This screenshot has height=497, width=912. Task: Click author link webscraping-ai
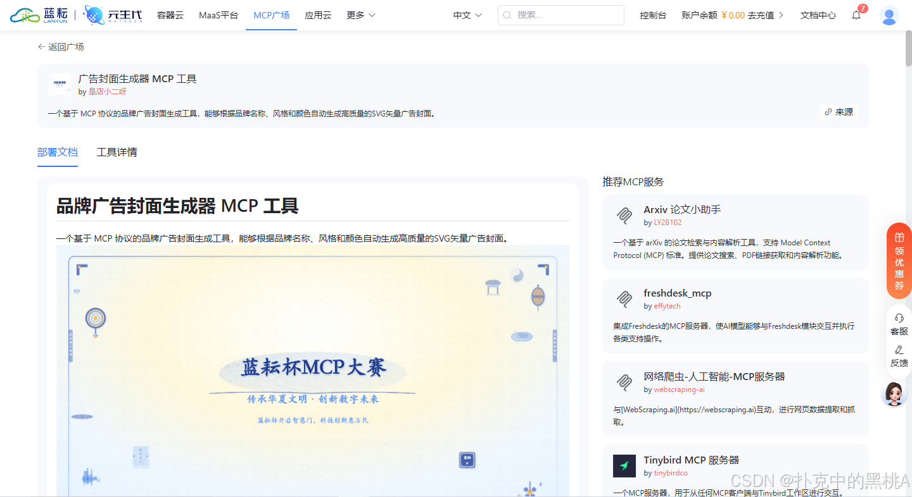click(679, 390)
